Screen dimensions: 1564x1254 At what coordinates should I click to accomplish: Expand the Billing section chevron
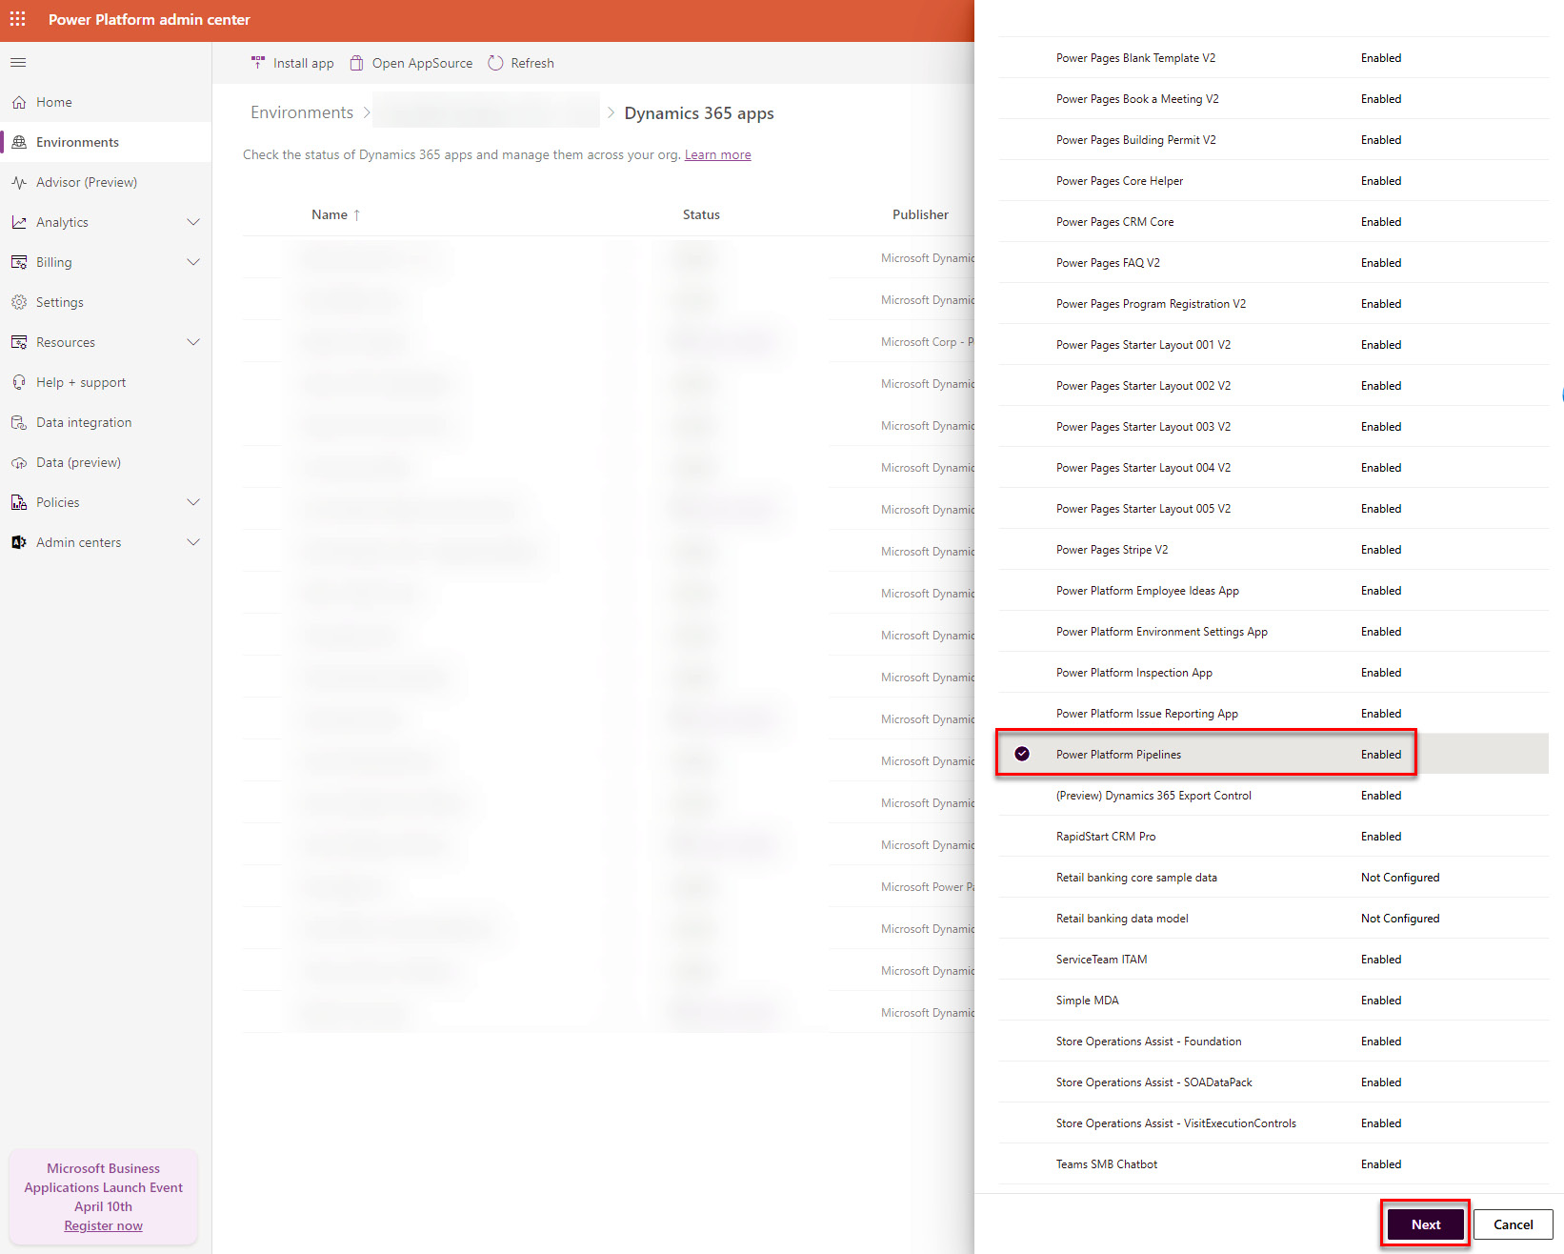[x=193, y=262]
